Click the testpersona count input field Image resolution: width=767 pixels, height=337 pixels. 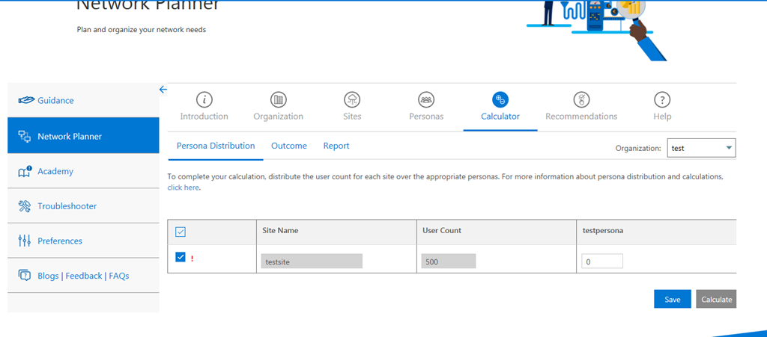point(602,262)
